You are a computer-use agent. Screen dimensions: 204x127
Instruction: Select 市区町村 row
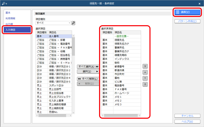(121, 74)
